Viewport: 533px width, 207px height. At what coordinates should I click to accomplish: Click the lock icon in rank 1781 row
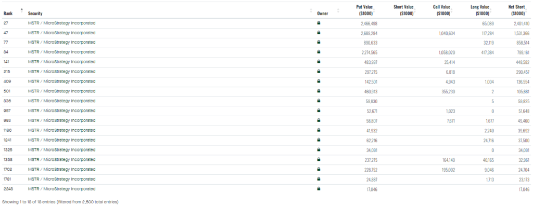319,179
